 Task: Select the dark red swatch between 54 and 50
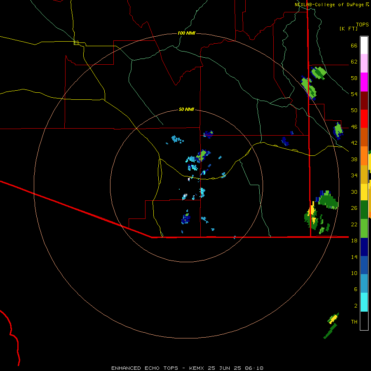point(364,101)
